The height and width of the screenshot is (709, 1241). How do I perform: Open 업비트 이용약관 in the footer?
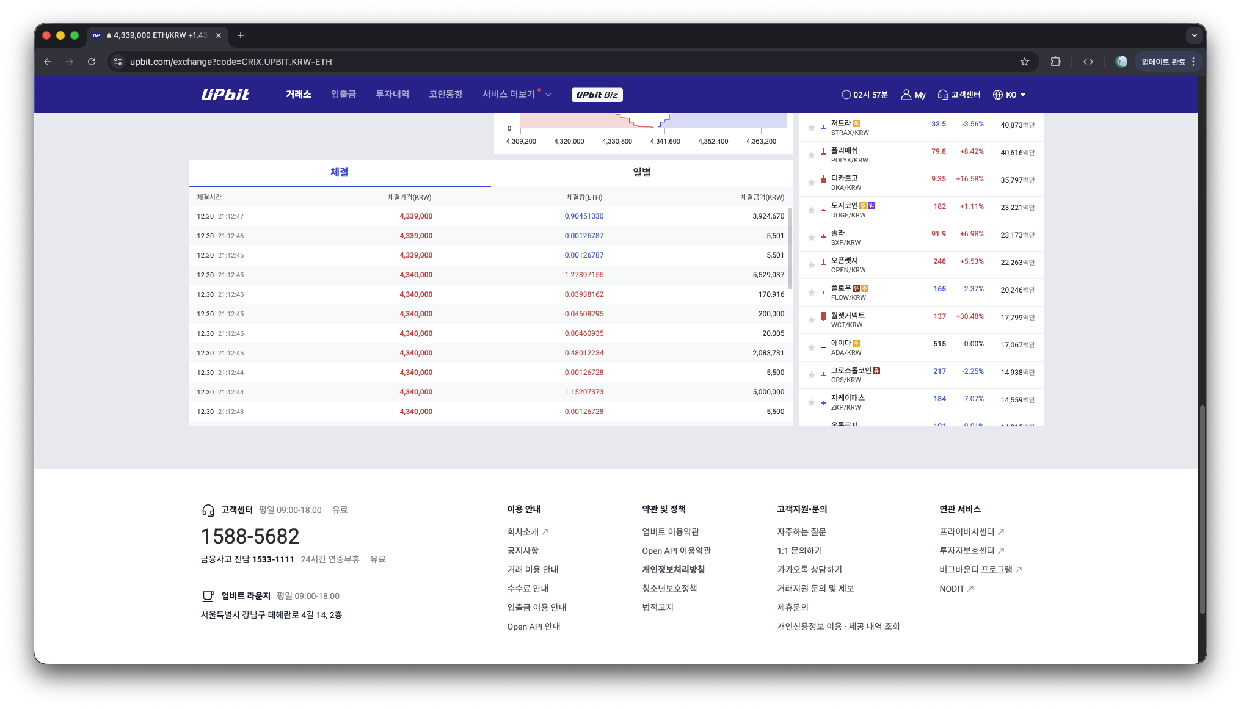pos(670,531)
